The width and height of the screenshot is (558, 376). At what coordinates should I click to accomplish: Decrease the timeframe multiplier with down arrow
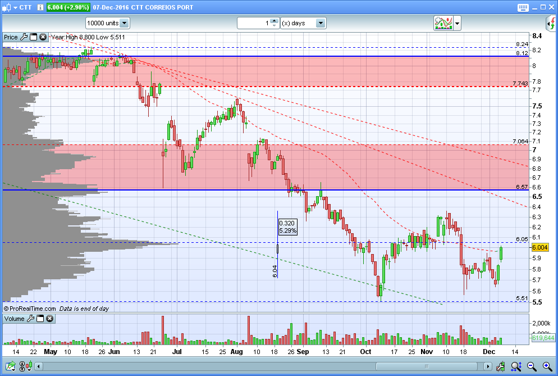pyautogui.click(x=274, y=26)
